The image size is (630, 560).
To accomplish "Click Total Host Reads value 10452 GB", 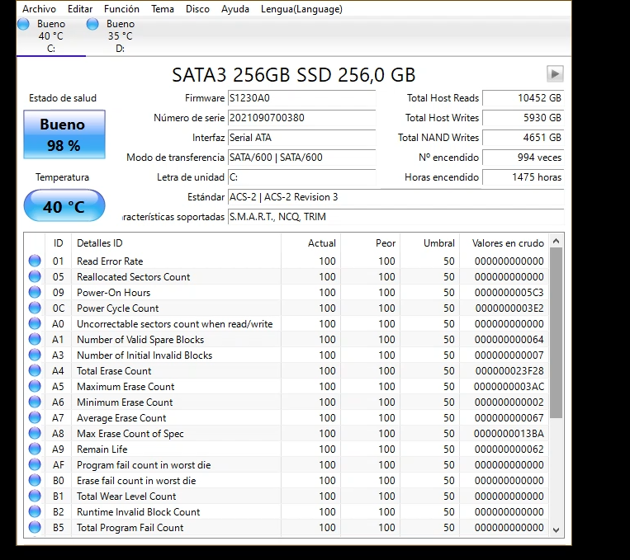I will click(523, 98).
